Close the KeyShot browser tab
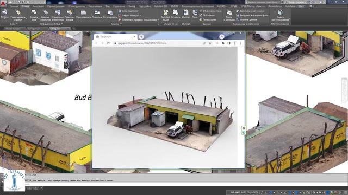The height and width of the screenshot is (195, 348). [134, 37]
